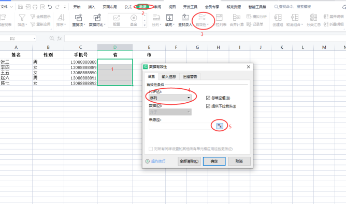Click cell containing 张三
This screenshot has height=204, width=346.
click(16, 62)
